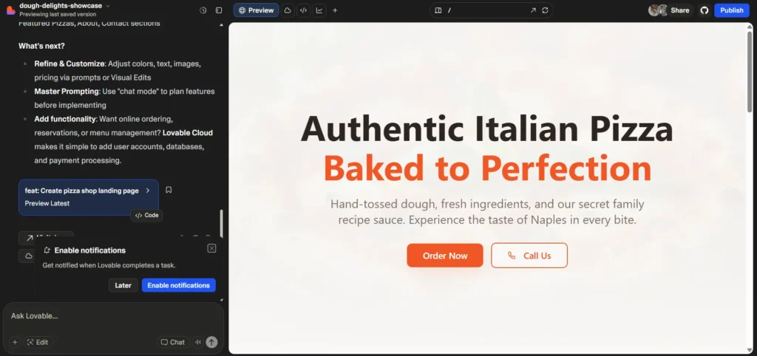This screenshot has width=757, height=356.
Task: Toggle the sidebar panel layout icon
Action: pyautogui.click(x=219, y=10)
